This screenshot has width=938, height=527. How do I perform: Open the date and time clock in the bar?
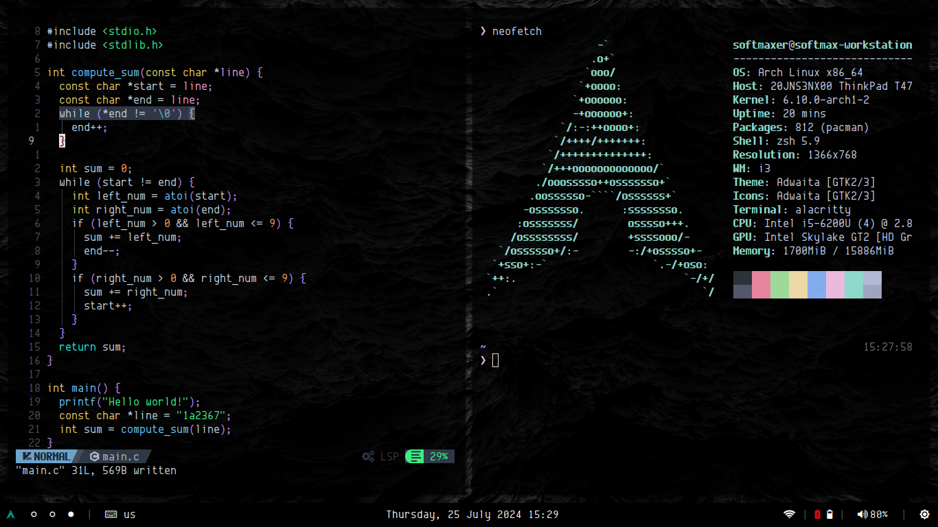click(472, 514)
